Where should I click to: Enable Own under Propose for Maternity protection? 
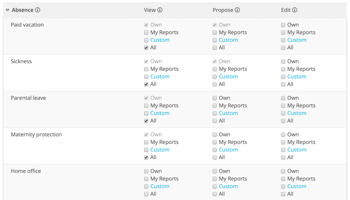point(215,135)
